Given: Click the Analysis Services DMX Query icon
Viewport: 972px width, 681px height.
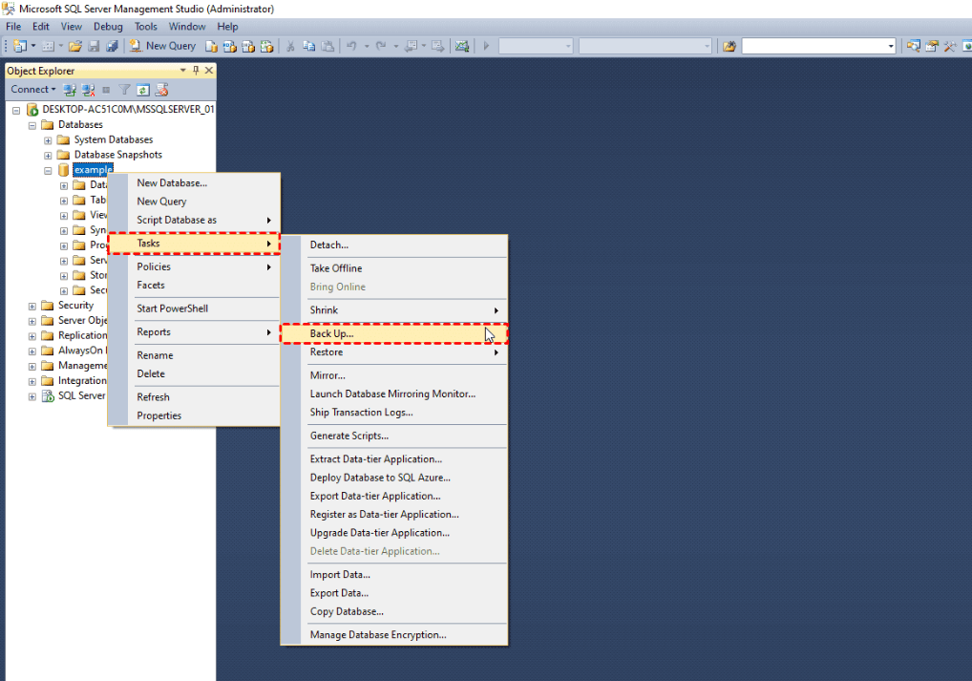Looking at the screenshot, I should point(248,46).
